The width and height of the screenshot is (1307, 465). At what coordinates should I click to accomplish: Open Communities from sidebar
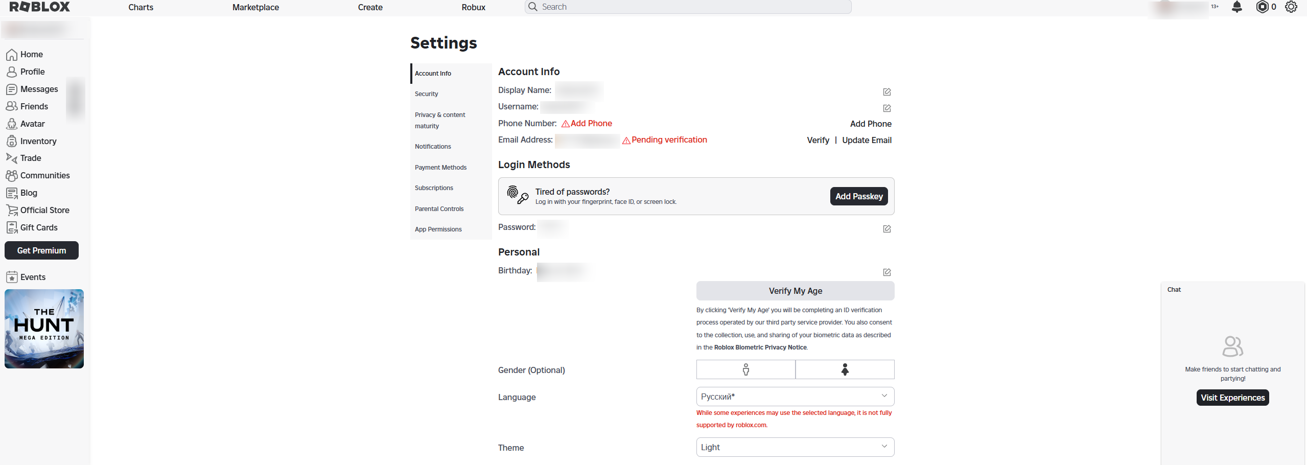pyautogui.click(x=38, y=175)
